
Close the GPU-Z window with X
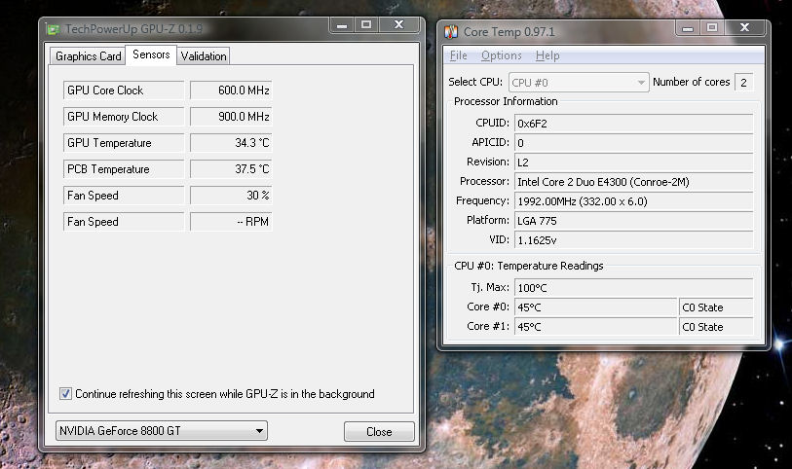399,25
